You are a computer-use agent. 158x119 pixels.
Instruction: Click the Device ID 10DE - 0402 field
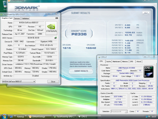[19, 42]
